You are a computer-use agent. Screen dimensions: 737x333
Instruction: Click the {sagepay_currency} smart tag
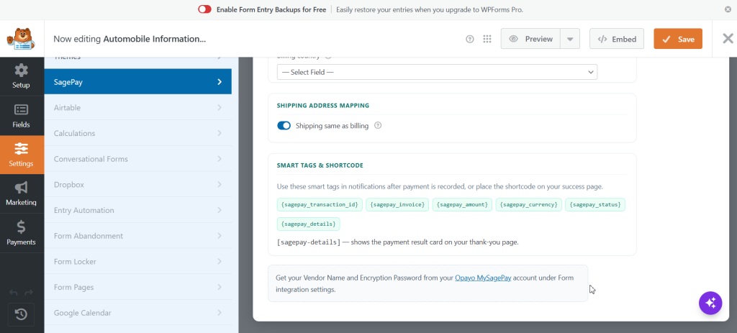pyautogui.click(x=529, y=204)
